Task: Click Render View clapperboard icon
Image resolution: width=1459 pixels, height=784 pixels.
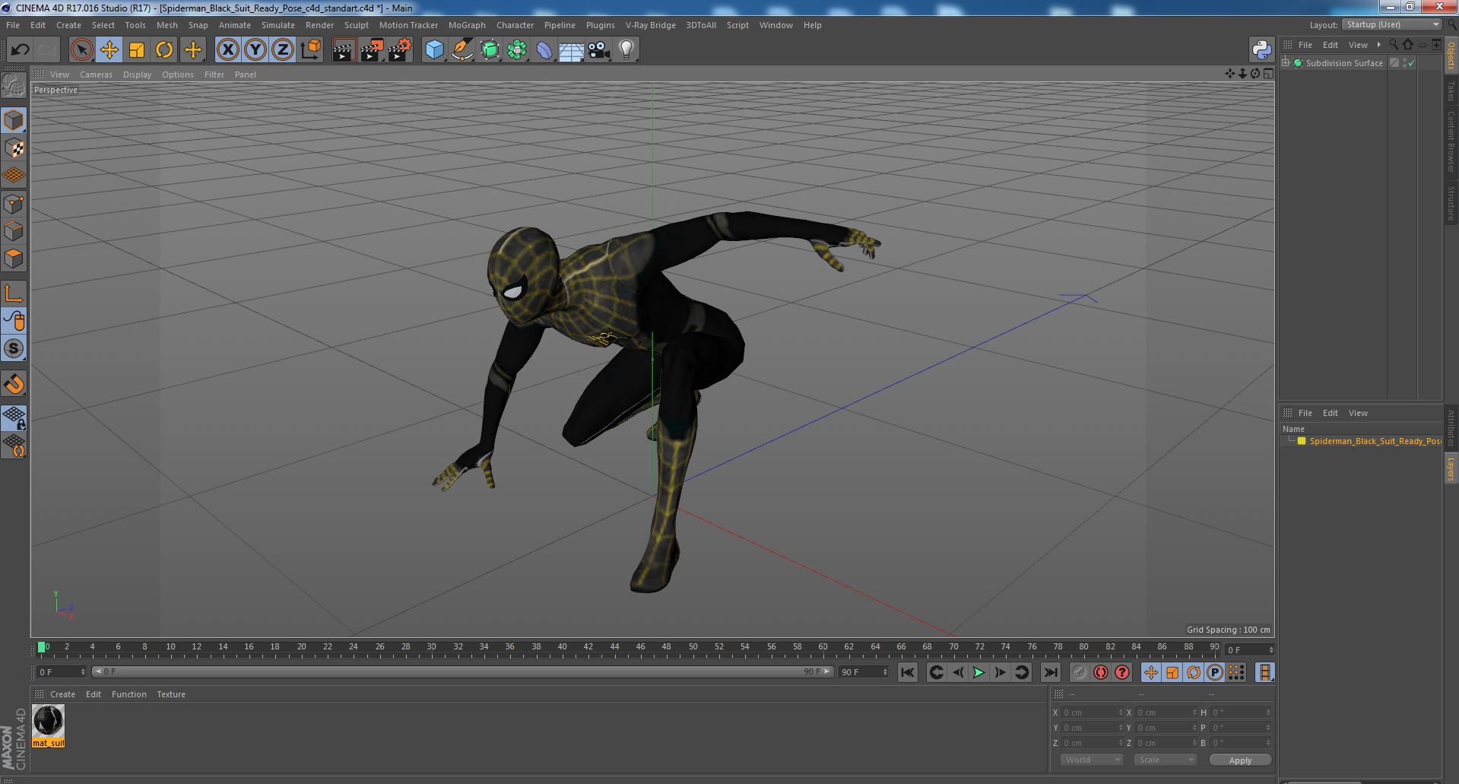Action: pos(344,50)
